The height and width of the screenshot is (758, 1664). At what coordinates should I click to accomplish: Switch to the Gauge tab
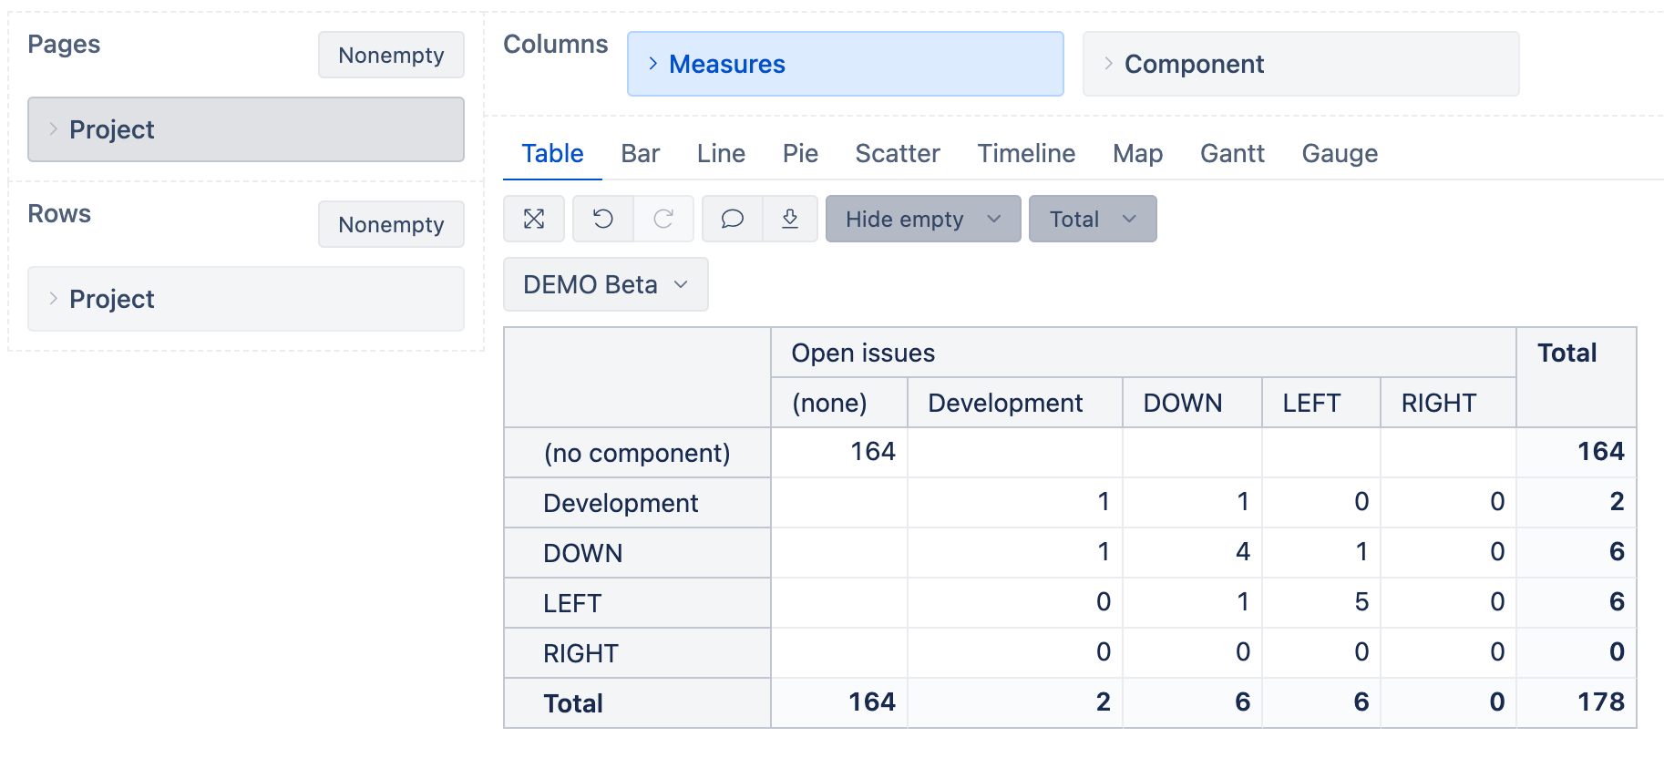coord(1340,153)
